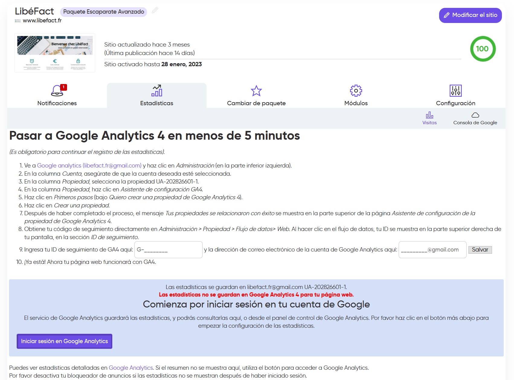This screenshot has height=380, width=514.
Task: Click the LibéFact site title
Action: 34,11
